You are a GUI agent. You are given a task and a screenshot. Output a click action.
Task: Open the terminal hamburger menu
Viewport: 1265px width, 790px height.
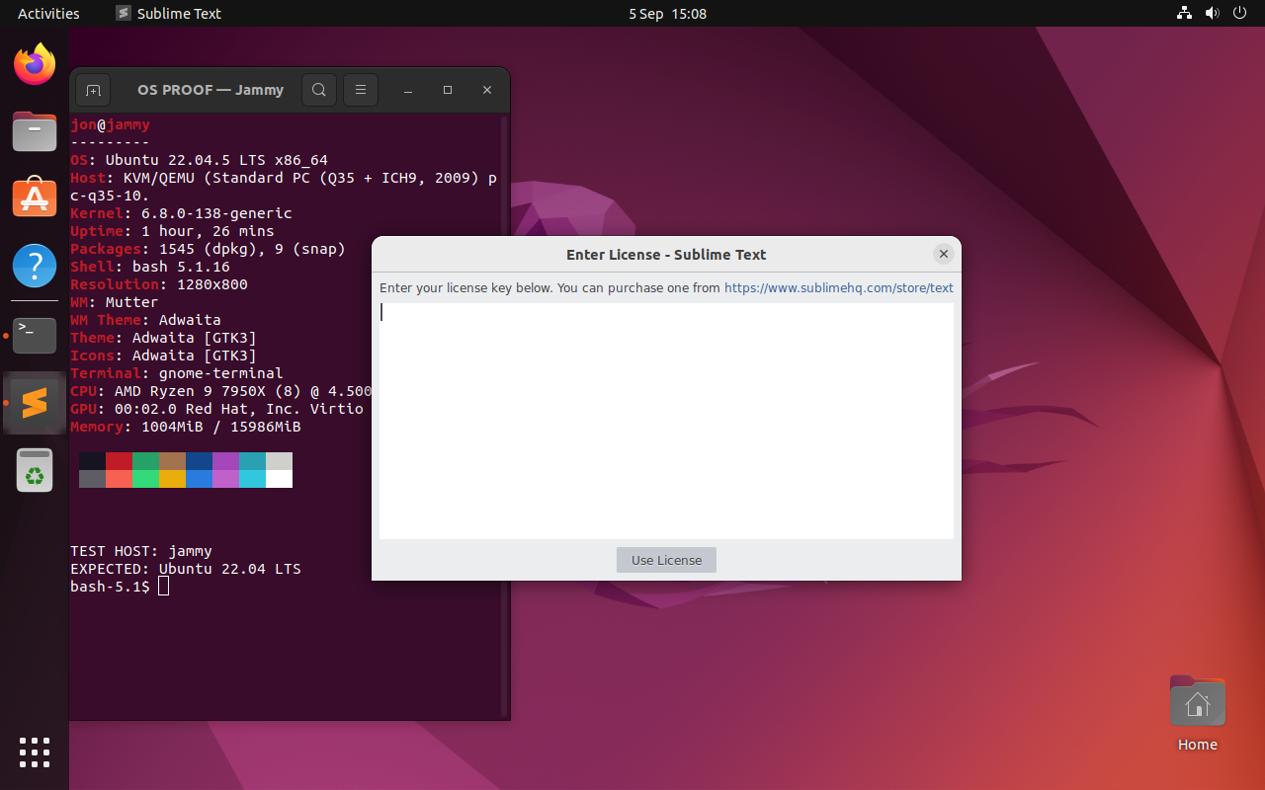pos(361,90)
